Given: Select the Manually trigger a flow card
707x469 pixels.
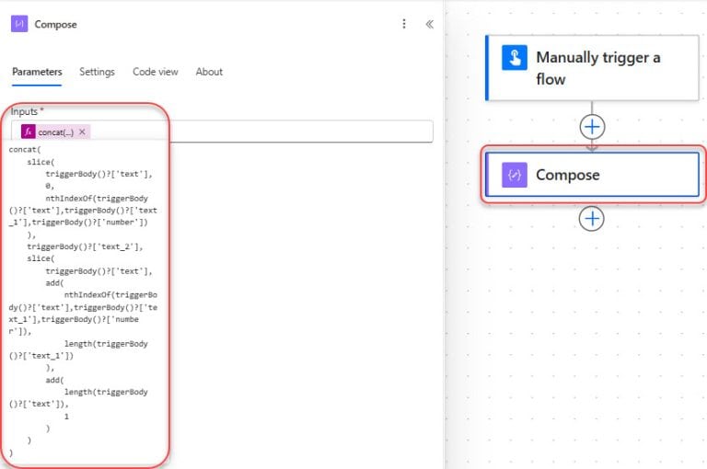Looking at the screenshot, I should click(608, 68).
